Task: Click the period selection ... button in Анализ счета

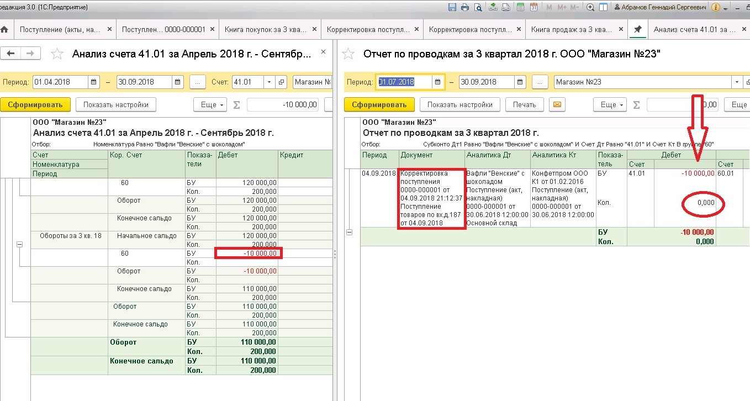Action: click(x=197, y=82)
